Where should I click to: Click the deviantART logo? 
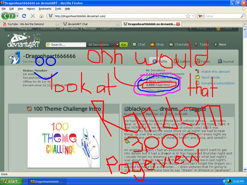click(x=23, y=40)
